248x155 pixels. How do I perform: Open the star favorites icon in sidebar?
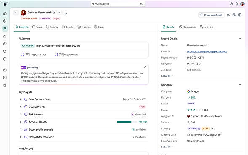[5, 85]
